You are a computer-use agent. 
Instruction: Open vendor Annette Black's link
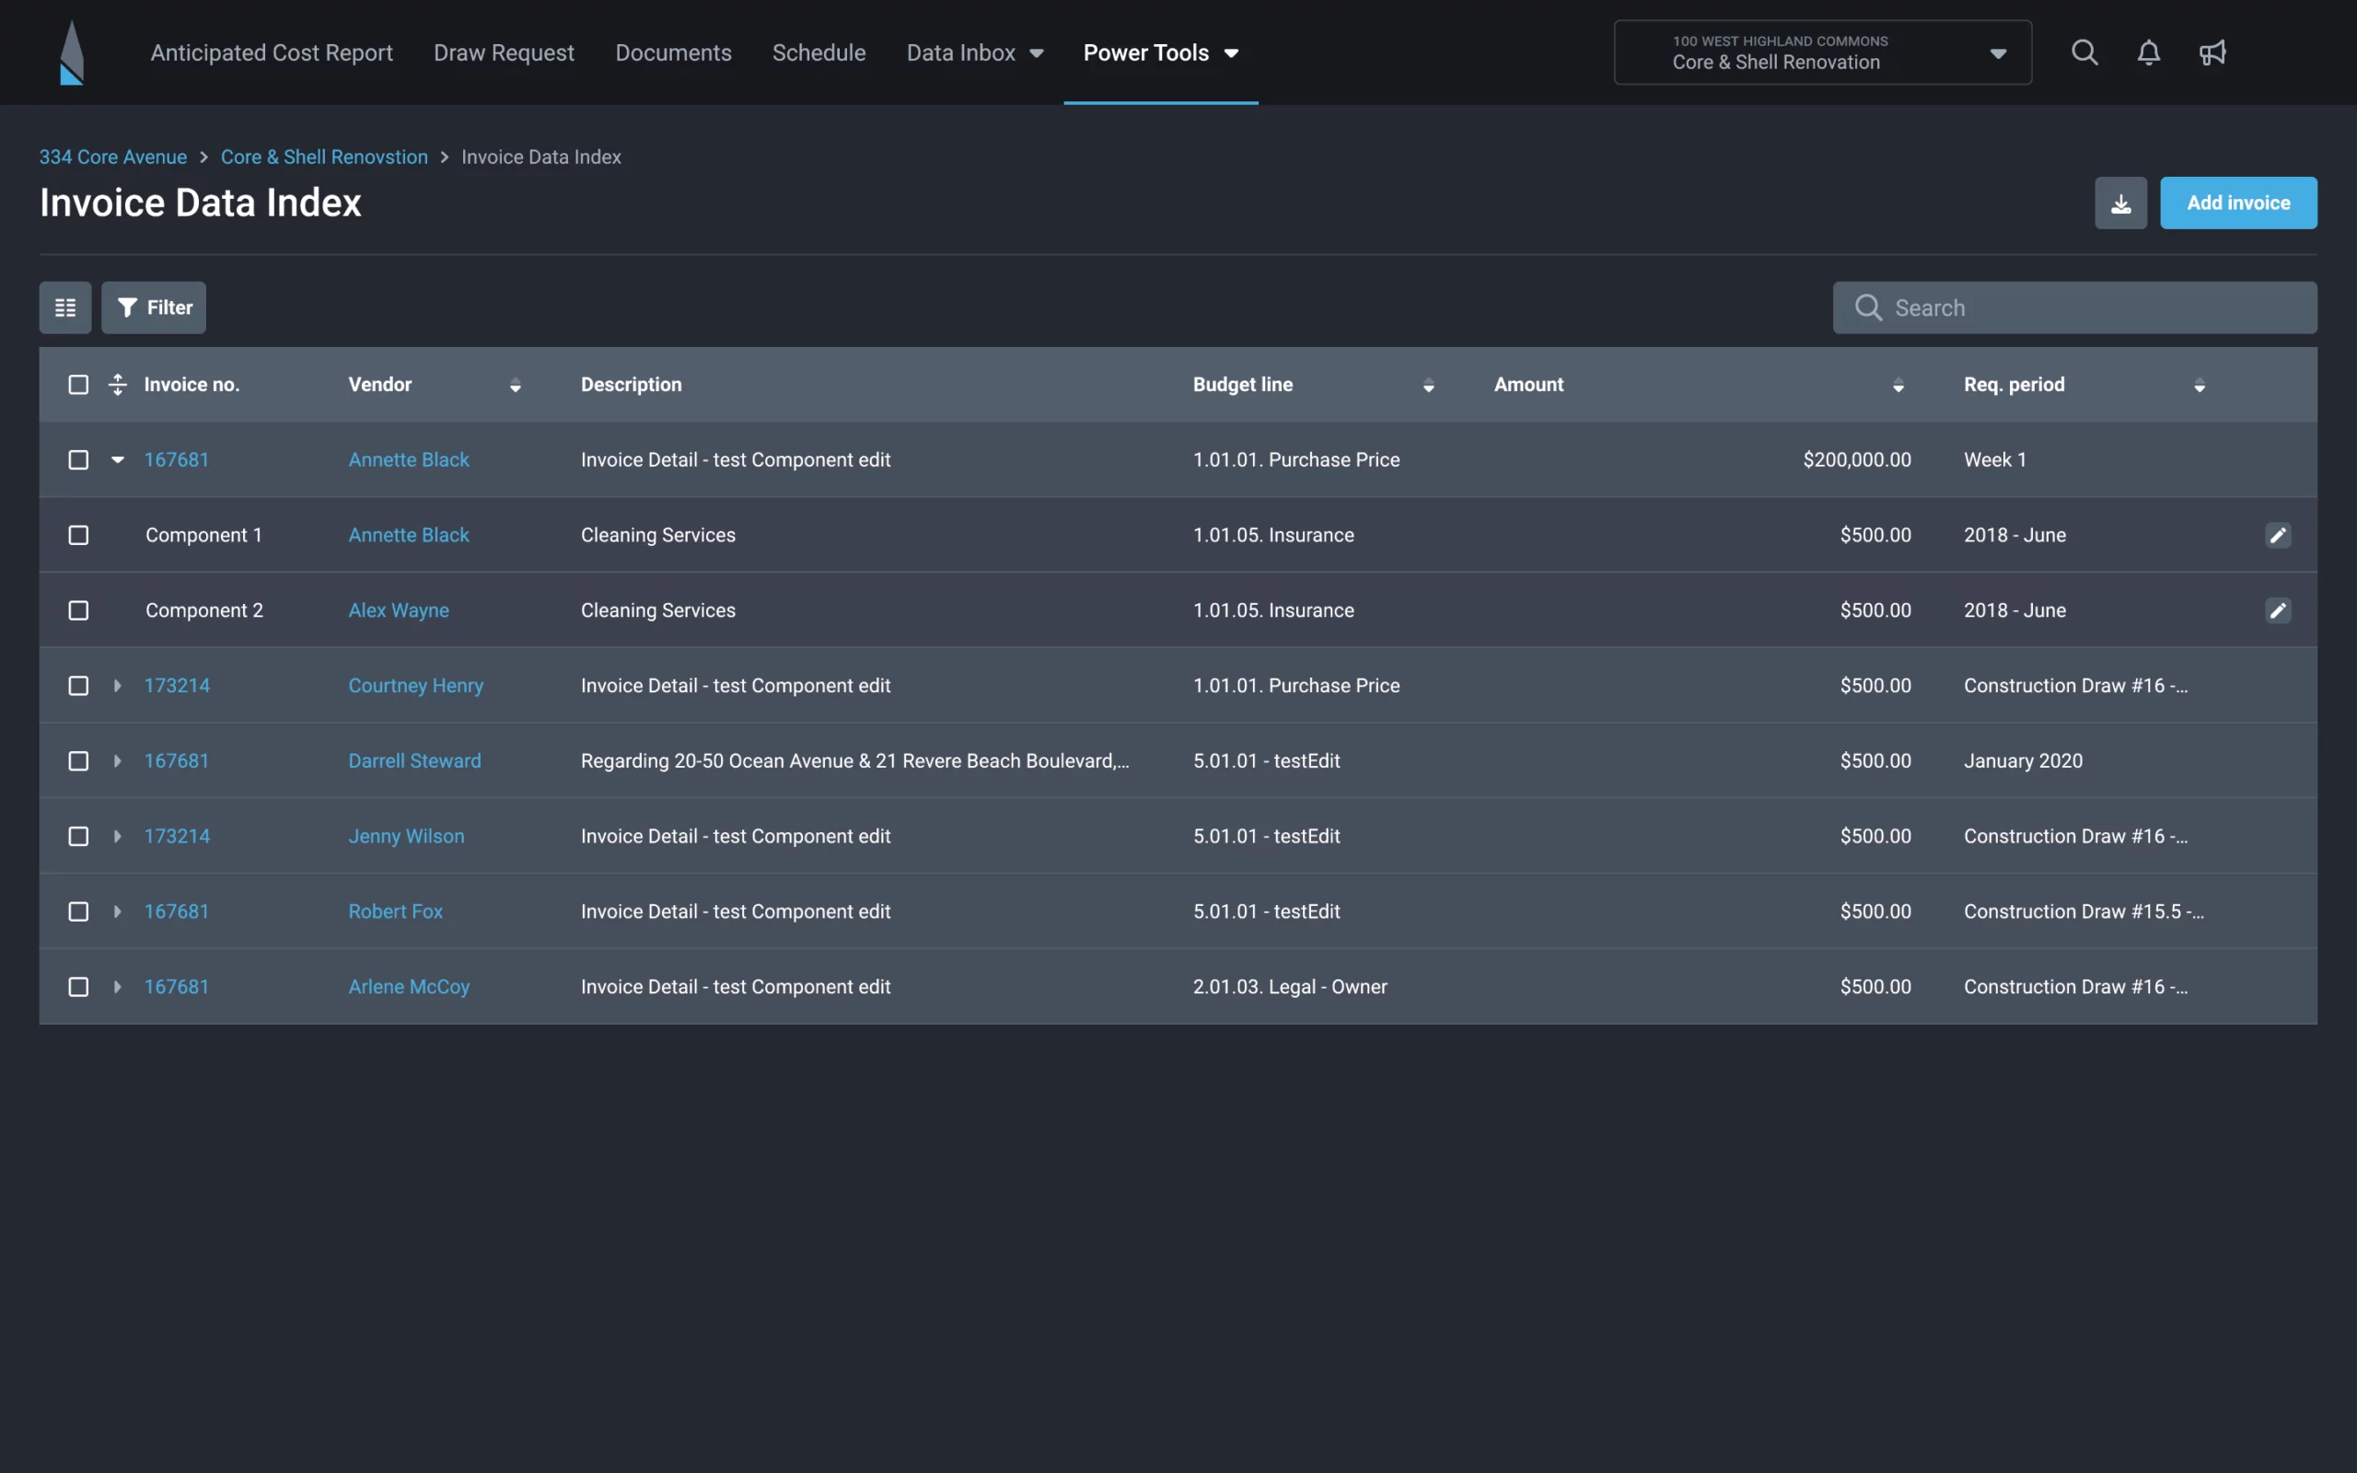(x=408, y=458)
